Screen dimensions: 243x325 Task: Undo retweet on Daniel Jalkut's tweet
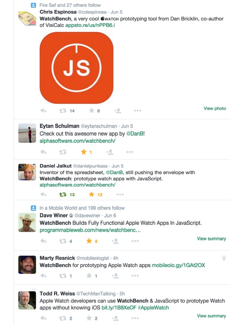pyautogui.click(x=63, y=194)
